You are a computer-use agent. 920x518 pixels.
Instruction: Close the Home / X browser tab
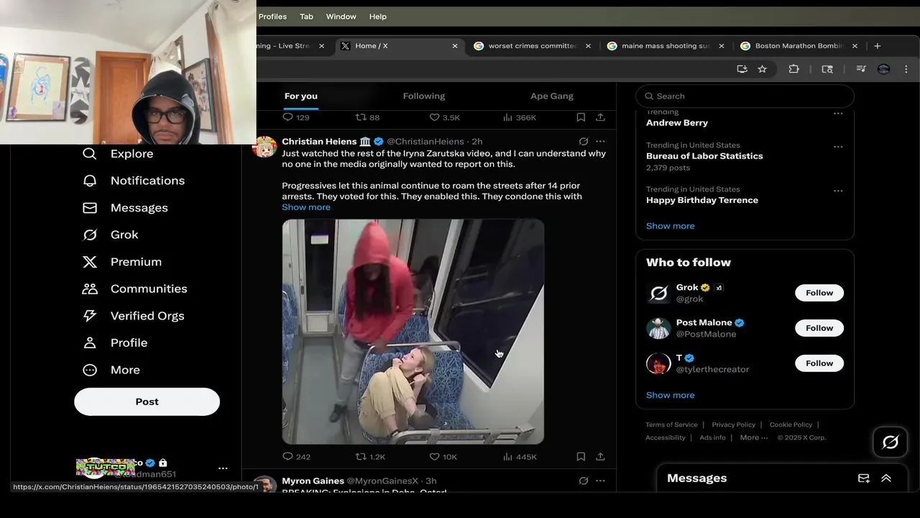coord(455,46)
